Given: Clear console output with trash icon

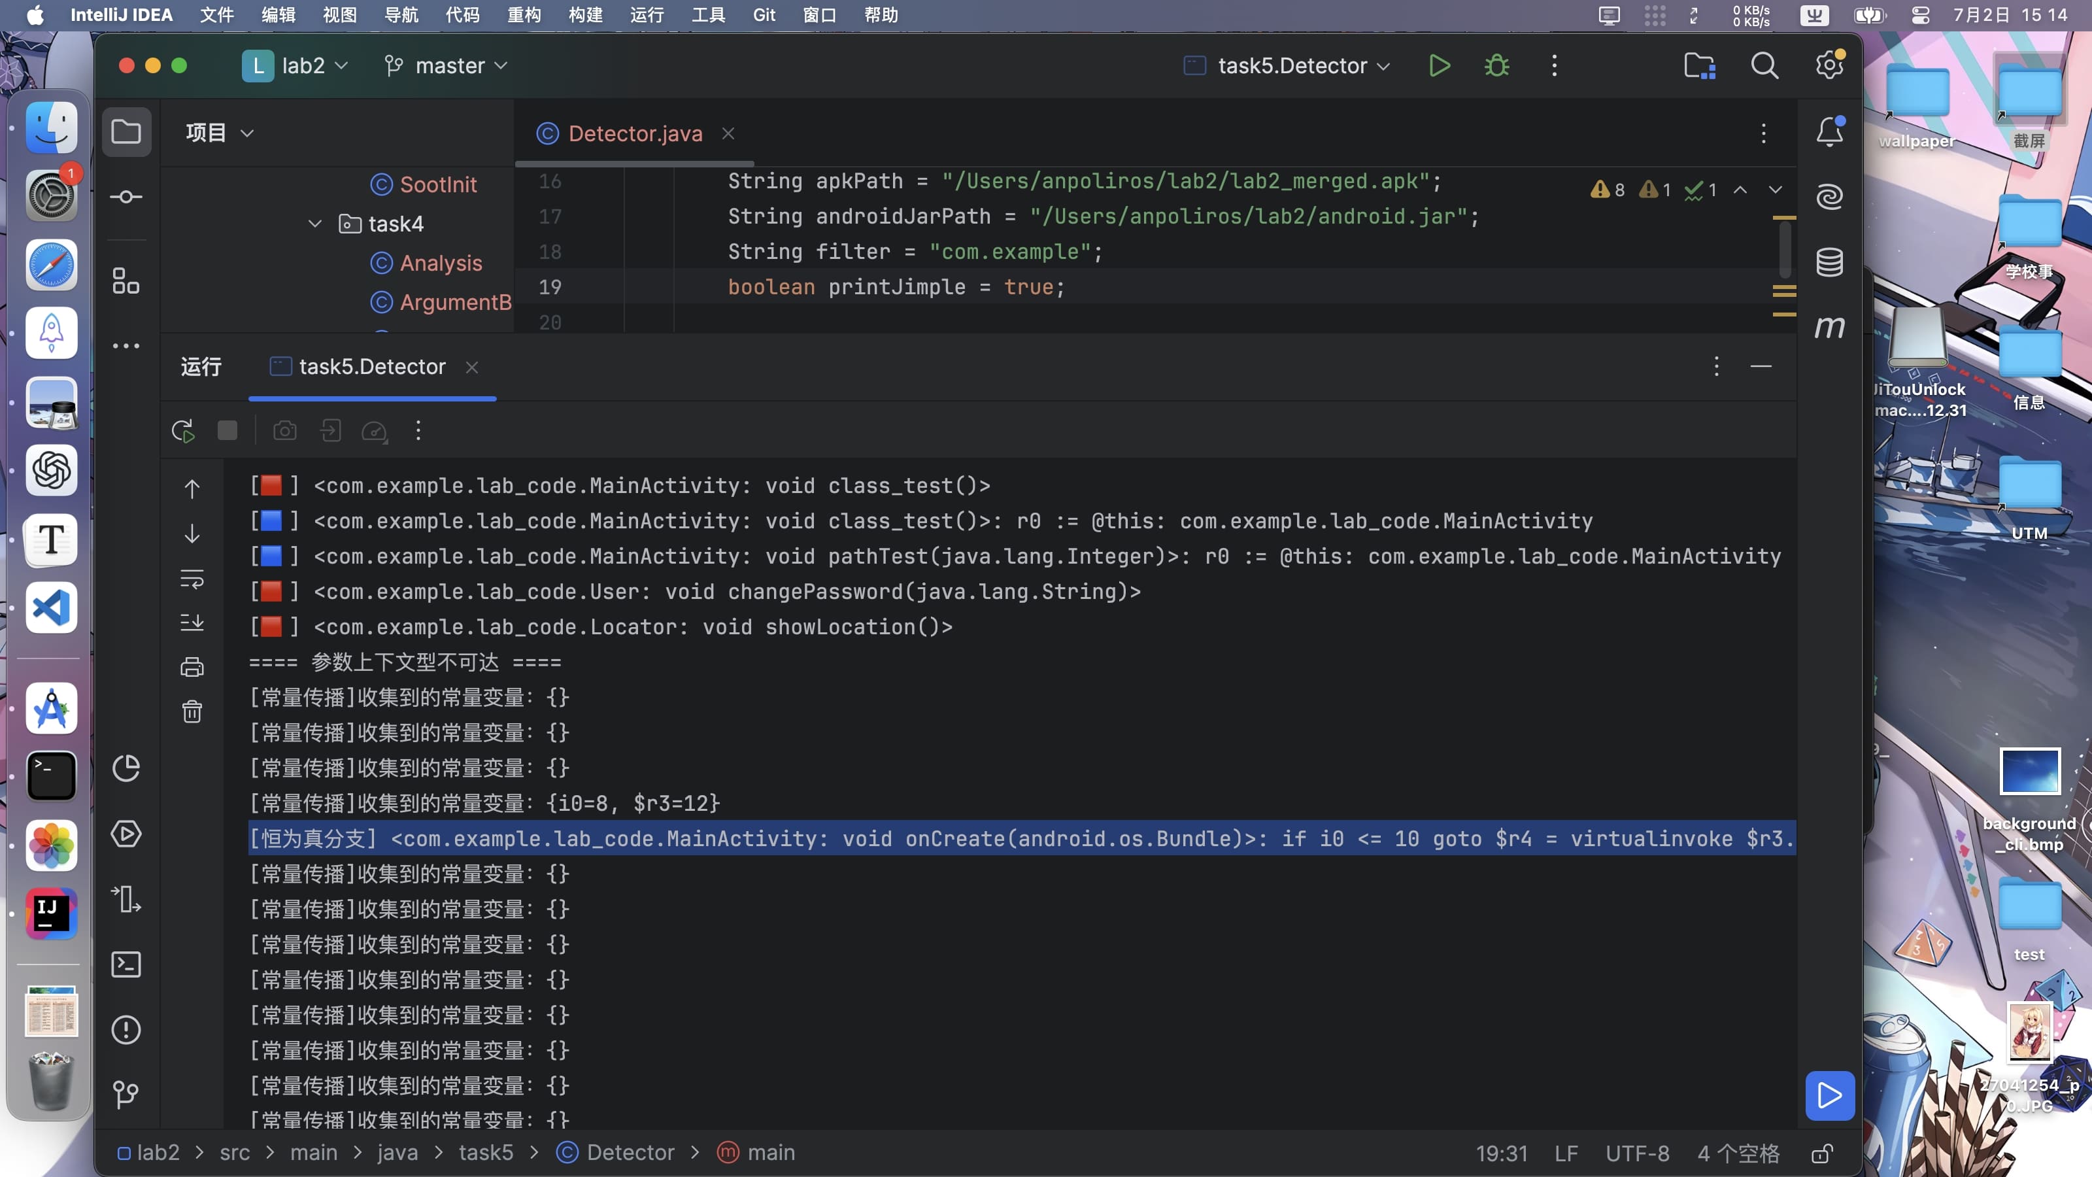Looking at the screenshot, I should pos(192,711).
